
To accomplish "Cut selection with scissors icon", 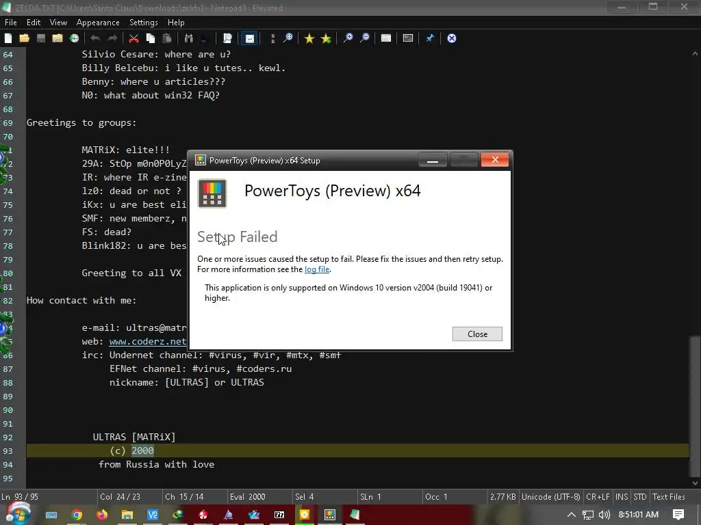I will tap(133, 38).
